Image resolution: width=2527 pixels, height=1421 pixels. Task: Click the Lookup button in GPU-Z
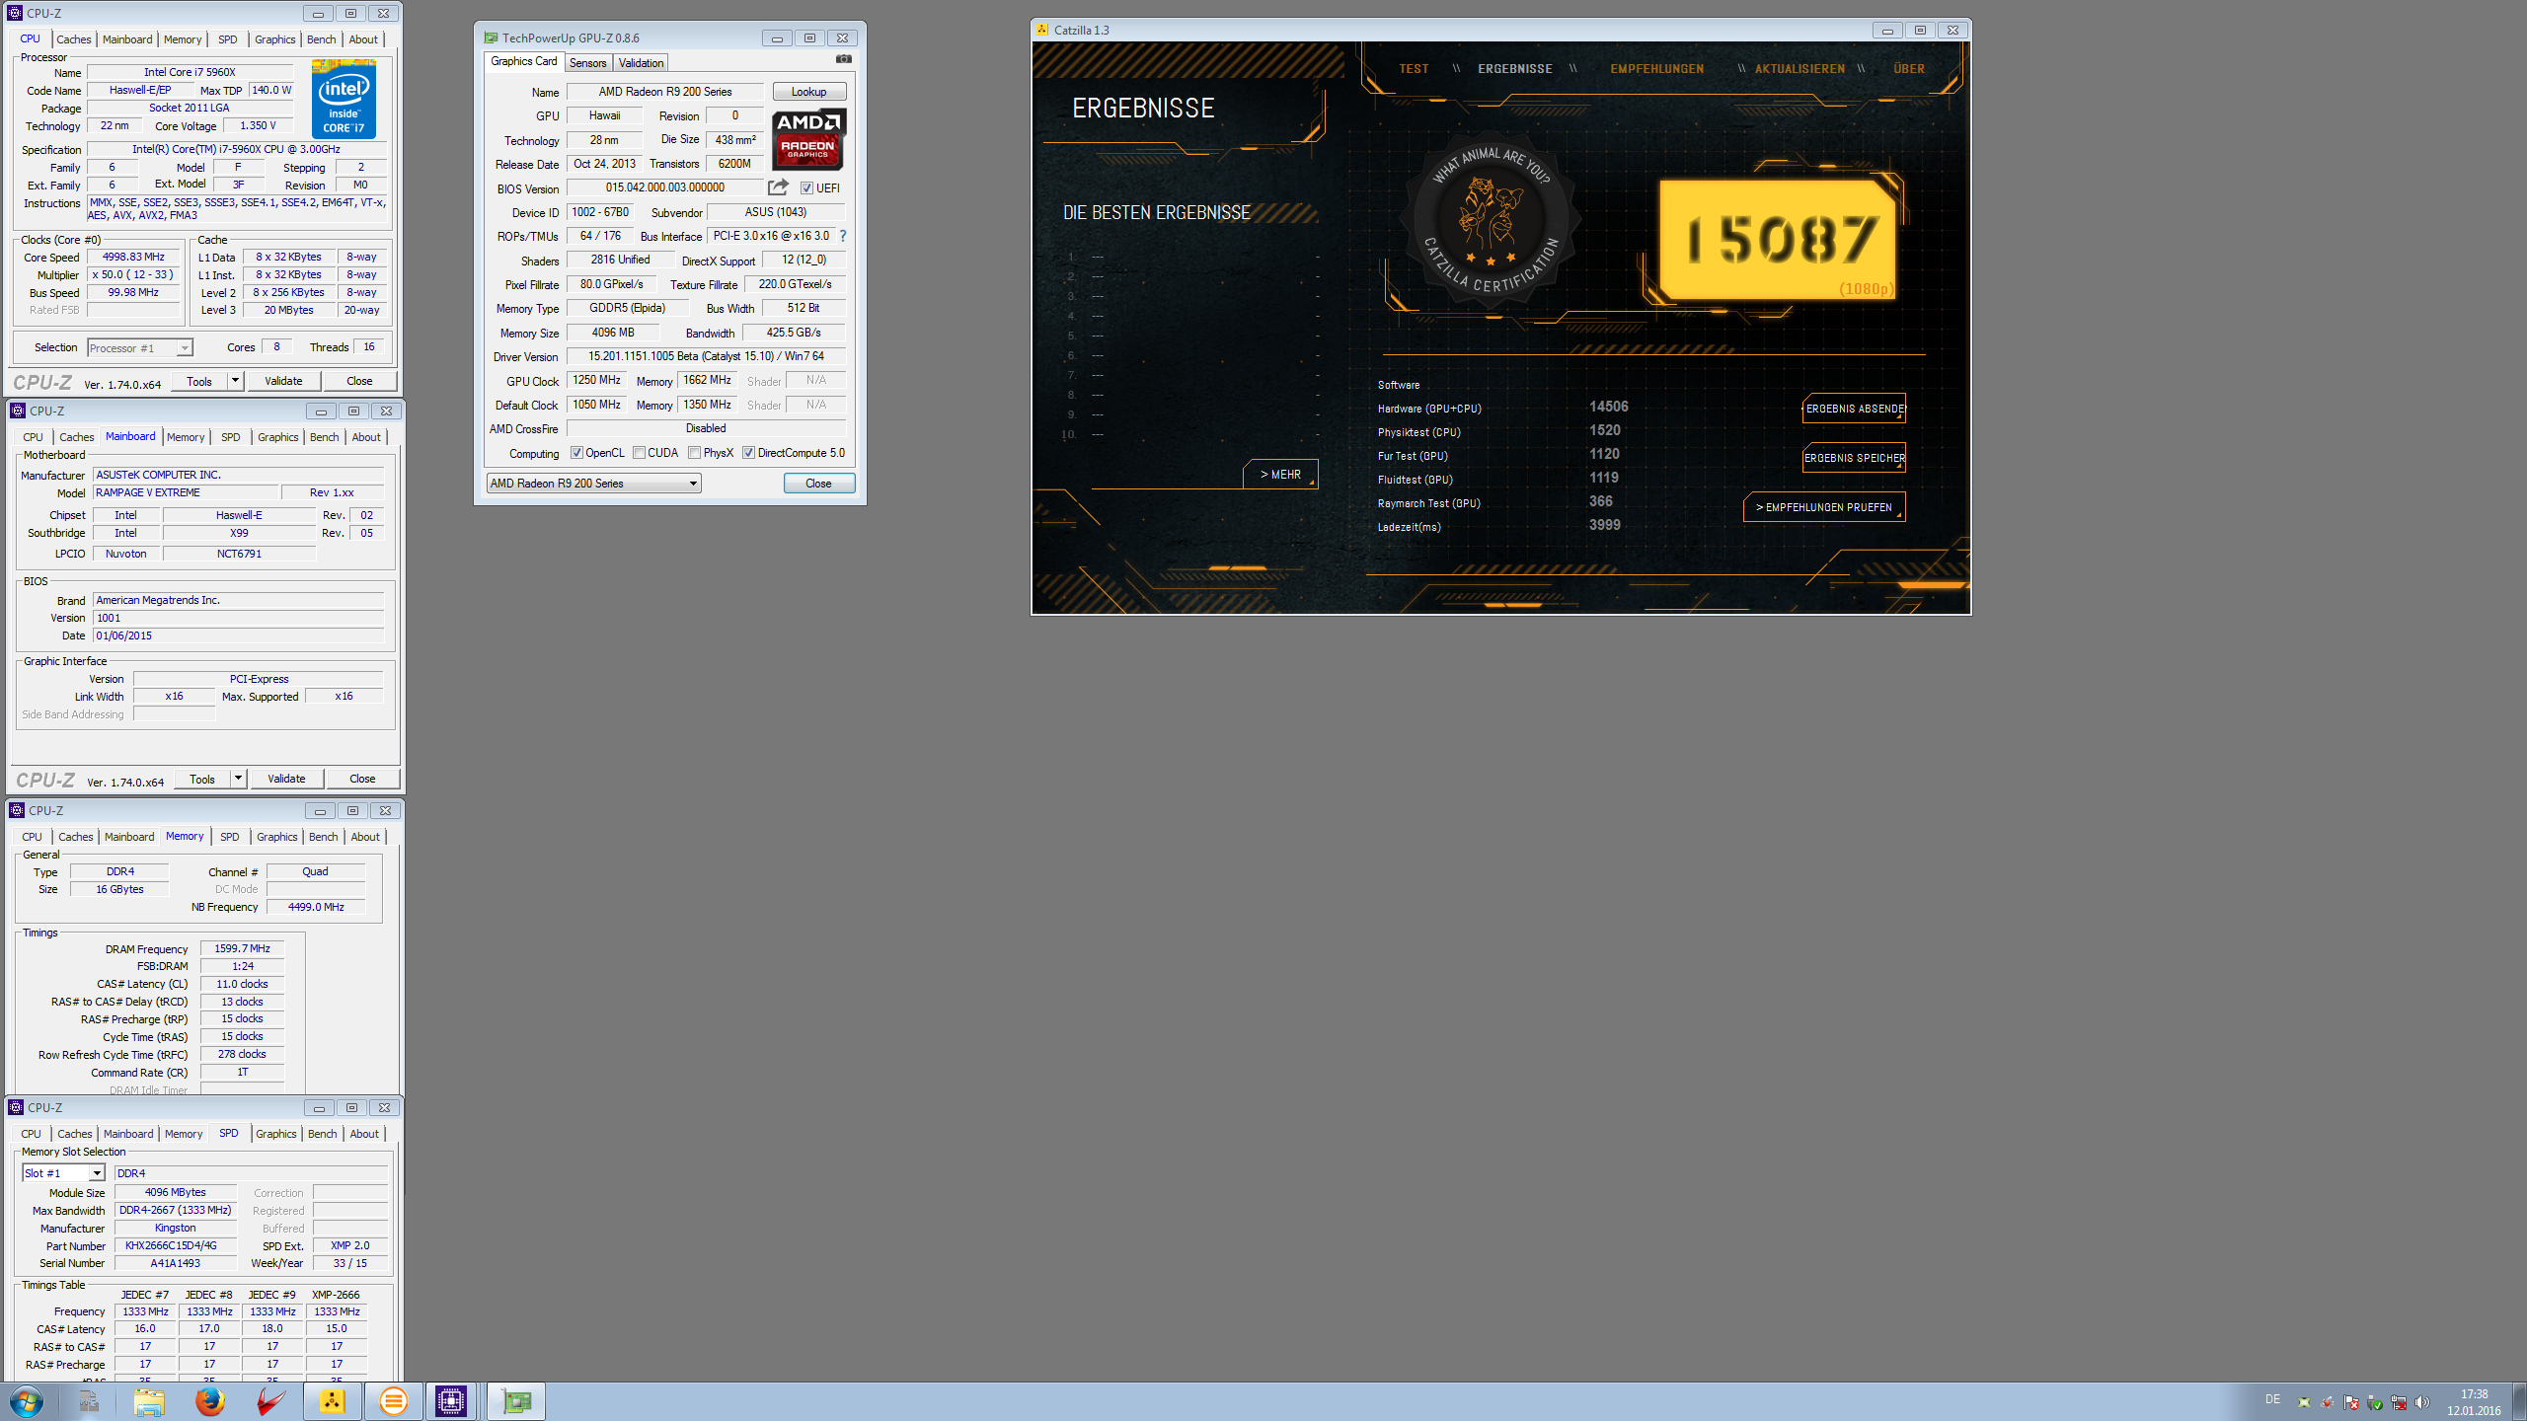point(808,92)
